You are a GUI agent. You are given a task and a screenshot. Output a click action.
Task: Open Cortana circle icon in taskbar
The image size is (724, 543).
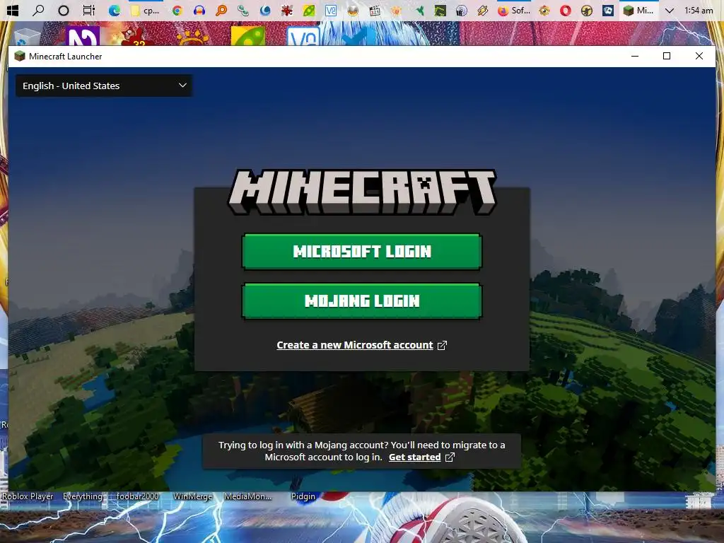click(x=64, y=10)
